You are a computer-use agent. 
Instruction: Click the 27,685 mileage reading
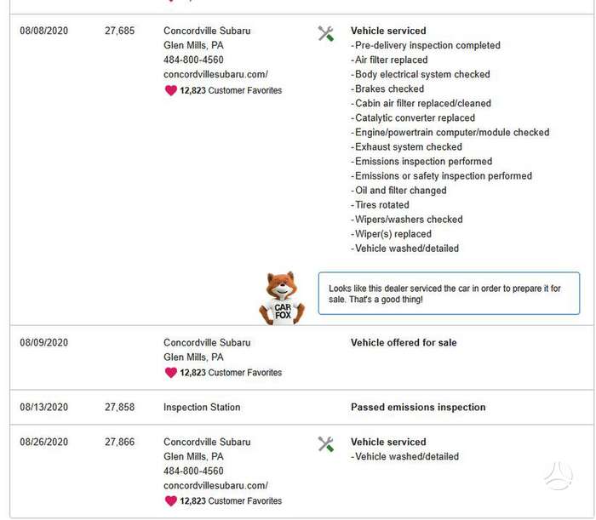[x=120, y=31]
